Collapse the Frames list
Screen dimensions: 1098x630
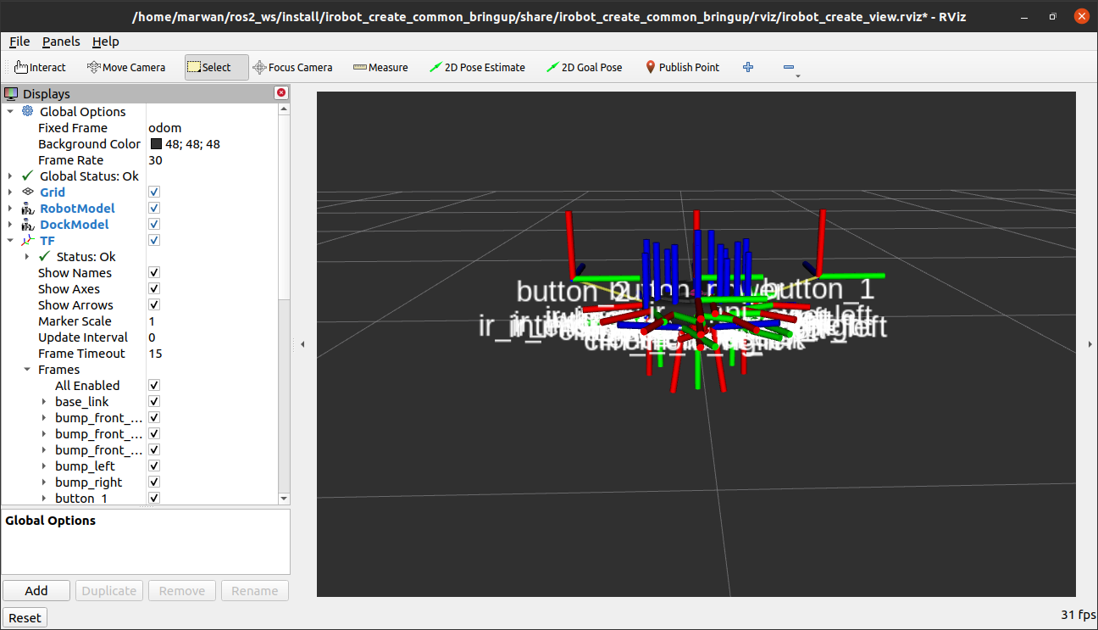pos(27,369)
